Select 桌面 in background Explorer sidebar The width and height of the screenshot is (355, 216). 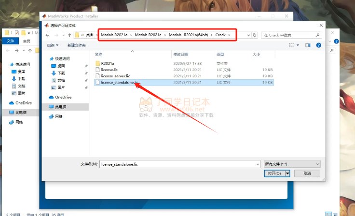18,72
